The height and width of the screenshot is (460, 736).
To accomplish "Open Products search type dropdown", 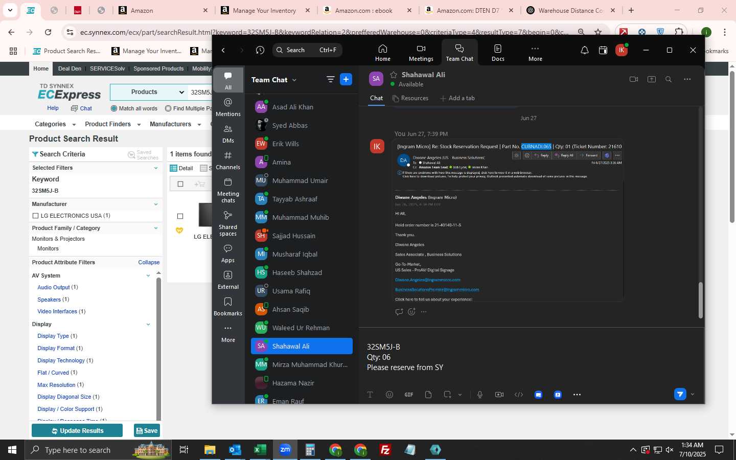I will click(x=149, y=92).
